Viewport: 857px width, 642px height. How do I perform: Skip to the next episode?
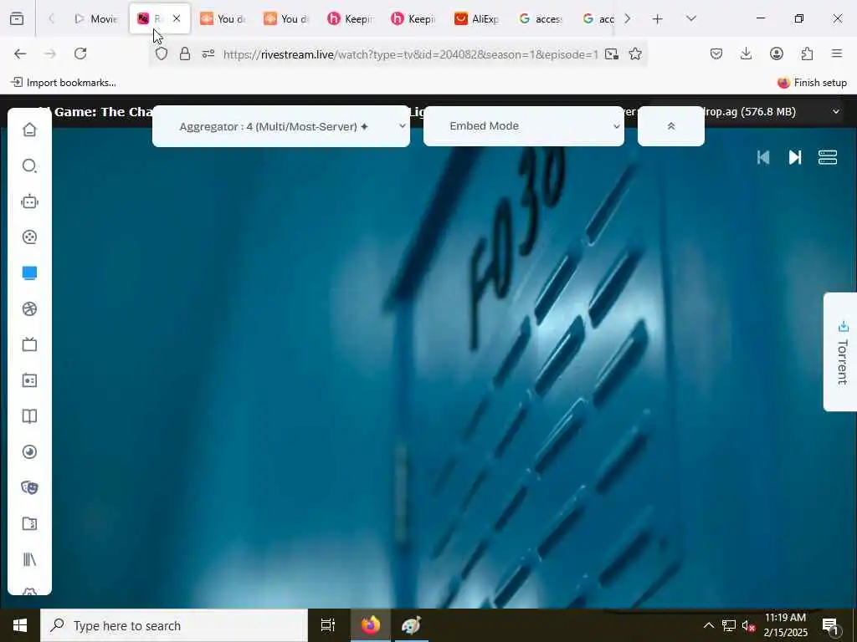pyautogui.click(x=795, y=157)
